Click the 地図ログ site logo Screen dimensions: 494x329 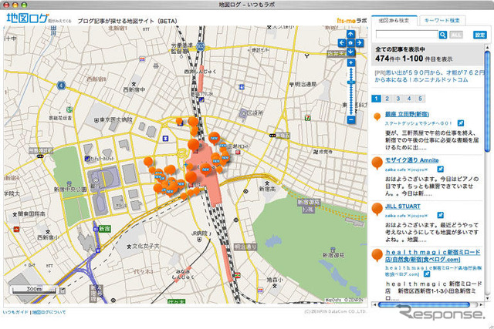click(x=28, y=18)
